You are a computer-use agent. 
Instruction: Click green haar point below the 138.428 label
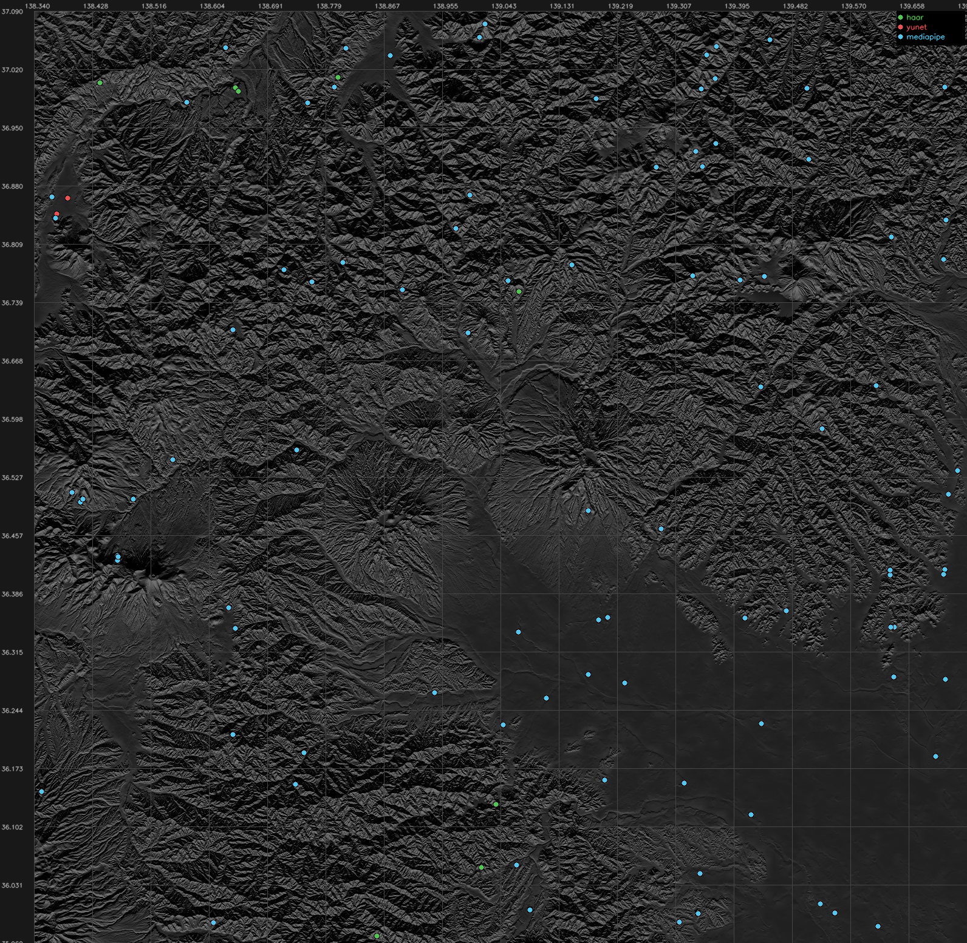pos(100,83)
